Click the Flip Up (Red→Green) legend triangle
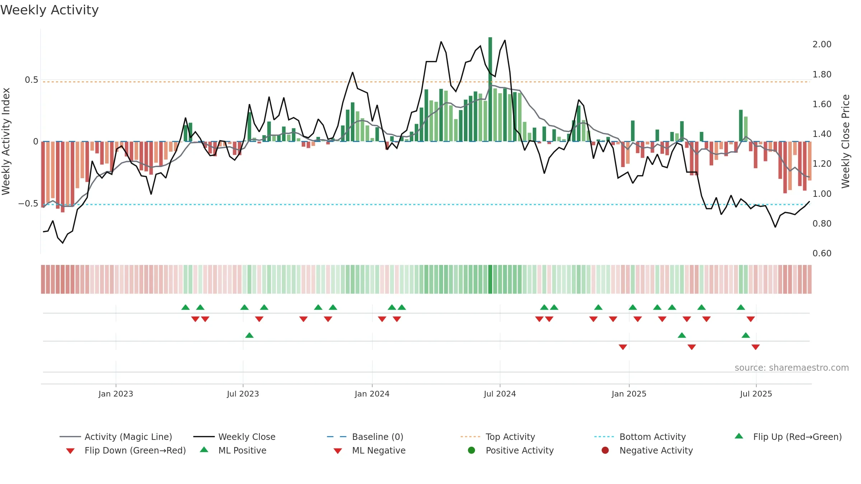 (739, 436)
